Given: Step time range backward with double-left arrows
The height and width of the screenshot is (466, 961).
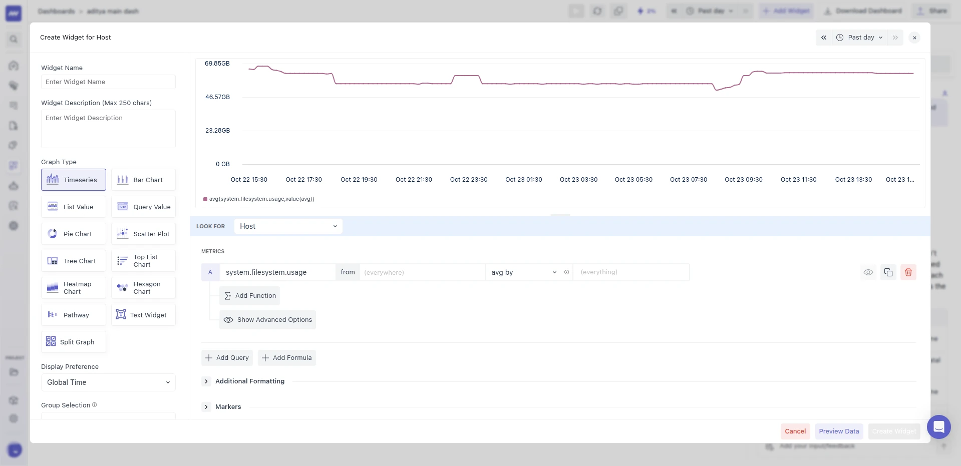Looking at the screenshot, I should [824, 38].
